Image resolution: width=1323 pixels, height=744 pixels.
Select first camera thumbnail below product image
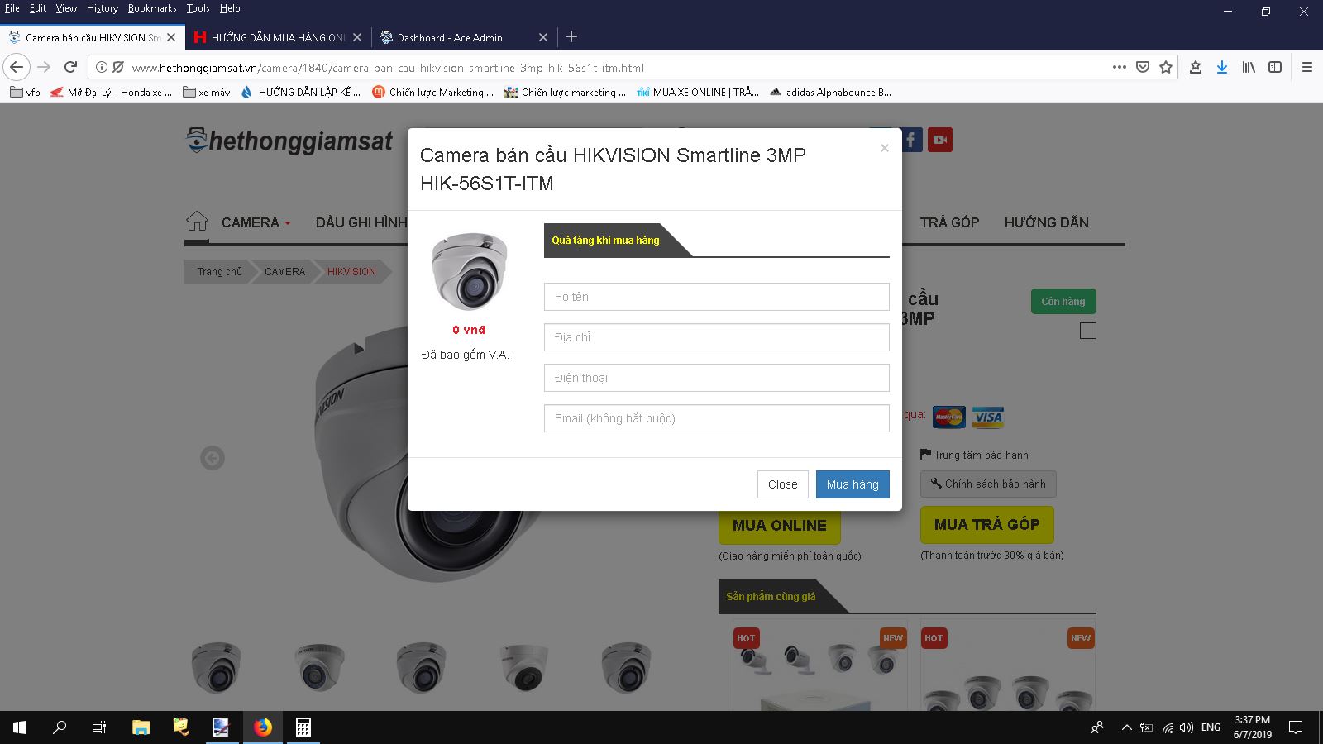(x=217, y=666)
